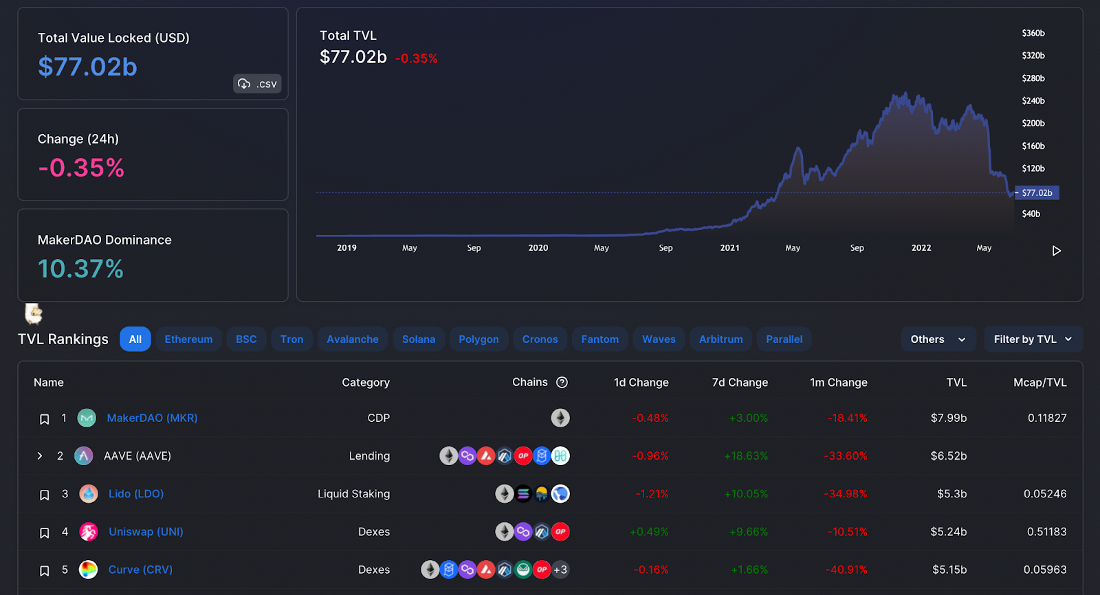Screen dimensions: 1100x595
Task: Sort the table by Mcap/TVL column
Action: (x=1040, y=383)
